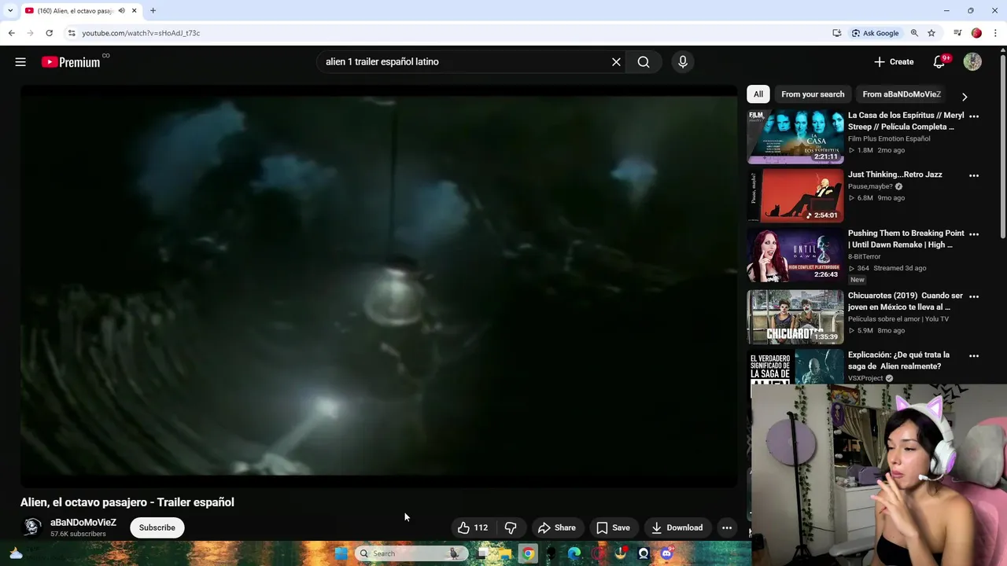Open options for Chicuarotes (2019) video

coord(974,296)
